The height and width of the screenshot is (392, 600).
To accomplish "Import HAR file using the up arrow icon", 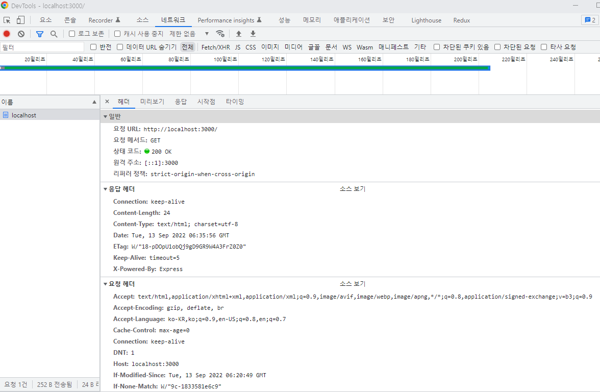I will (x=238, y=34).
